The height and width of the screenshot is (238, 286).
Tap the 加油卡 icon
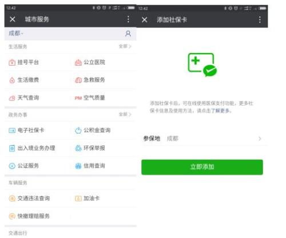tap(78, 199)
